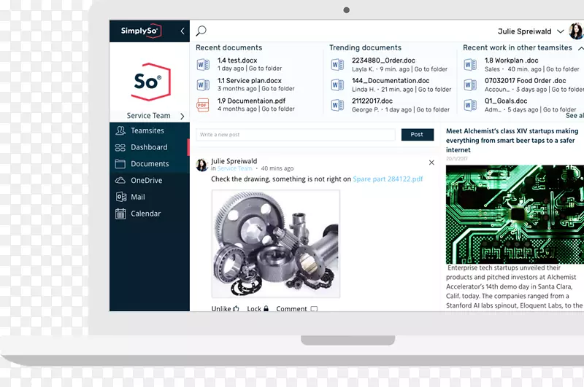Click Comment under the gear image post
584x387 pixels.
(296, 309)
